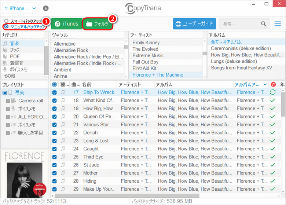Click the green checkmark for Make Up Your
This screenshot has width=286, height=205.
(x=273, y=189)
